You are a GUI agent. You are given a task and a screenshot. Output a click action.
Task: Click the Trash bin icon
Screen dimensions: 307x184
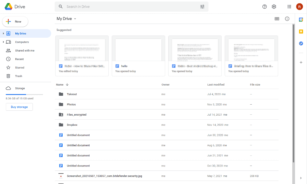[x=8, y=76]
